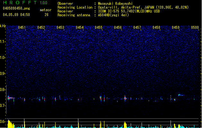The width and height of the screenshot is (202, 128).
Task: Click the 0456 time marker
Action: pyautogui.click(x=118, y=28)
